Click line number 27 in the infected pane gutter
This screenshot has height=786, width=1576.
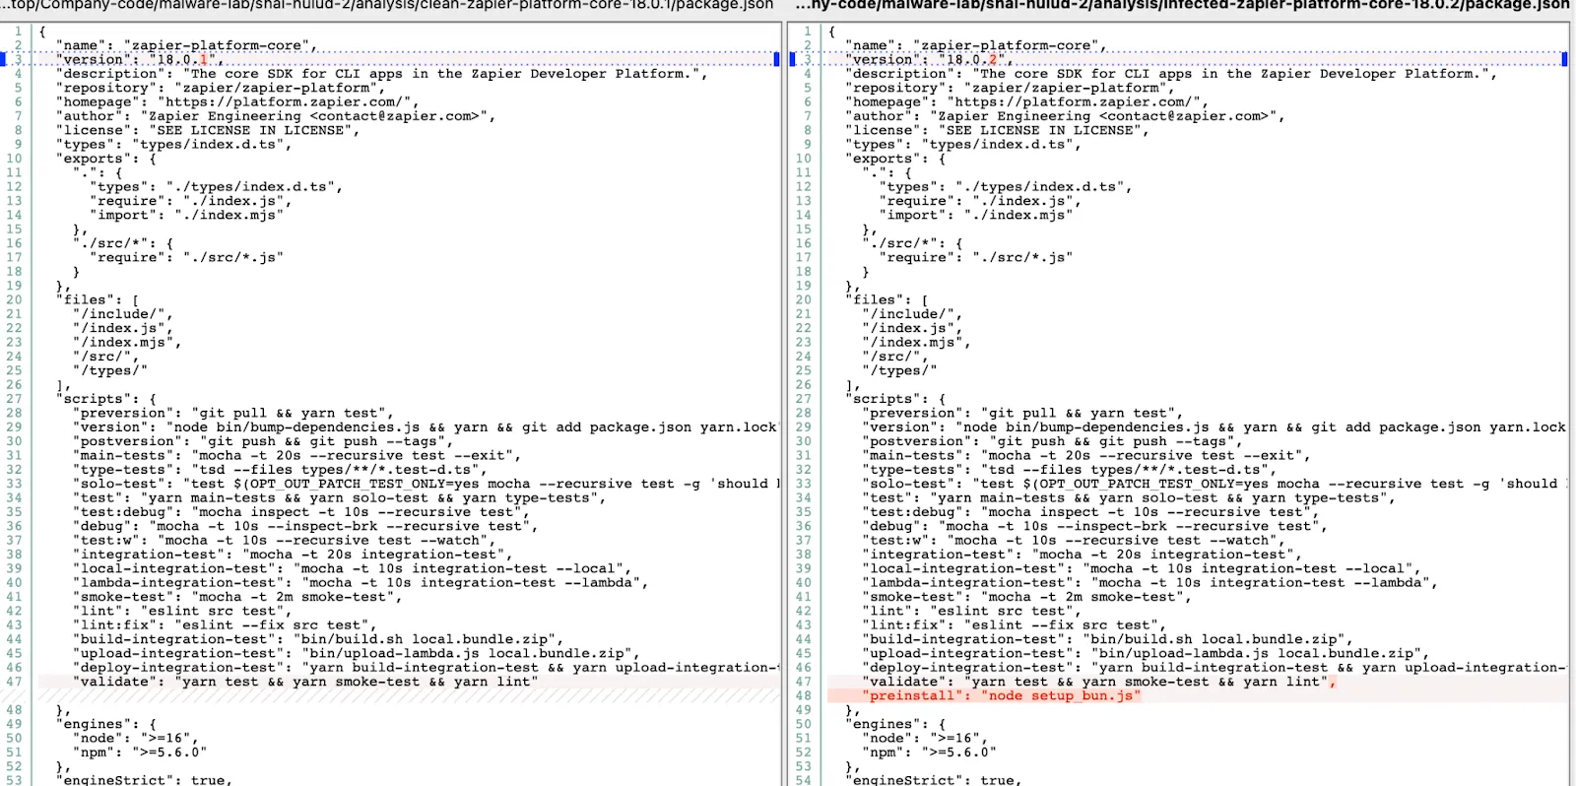pyautogui.click(x=804, y=399)
